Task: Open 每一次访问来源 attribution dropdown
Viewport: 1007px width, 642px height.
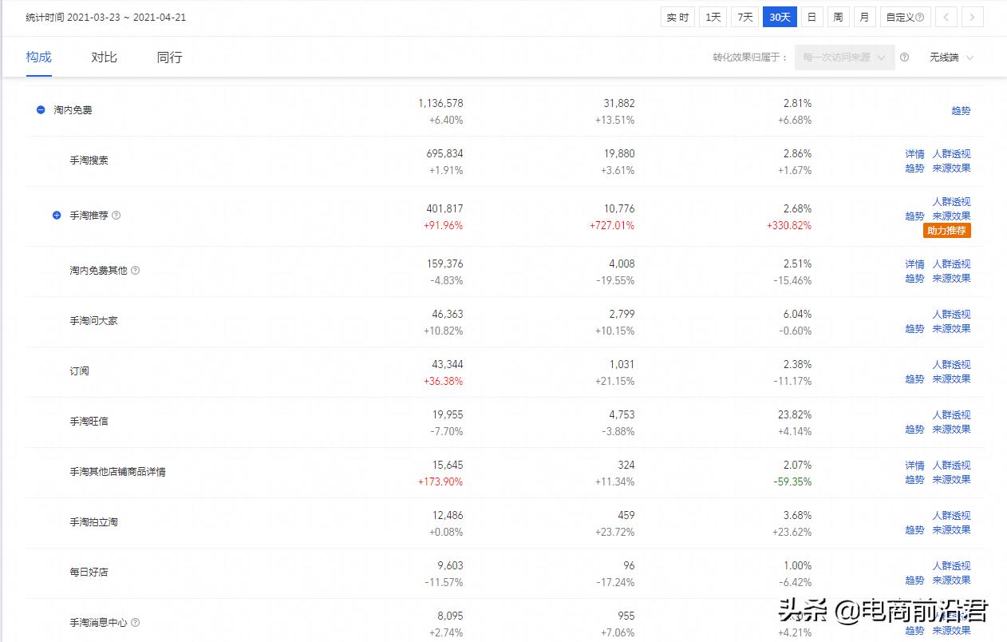Action: click(x=845, y=57)
